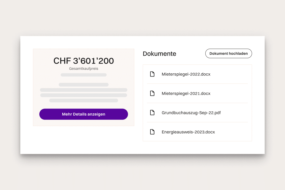
Task: Open the Energieausweis-2023.docx file name
Action: [x=188, y=132]
